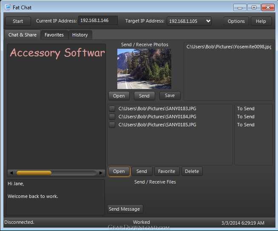Select the C:\Users\Bob\Pictures\SANY0184.JPG row
Image resolution: width=278 pixels, height=231 pixels.
click(x=157, y=117)
